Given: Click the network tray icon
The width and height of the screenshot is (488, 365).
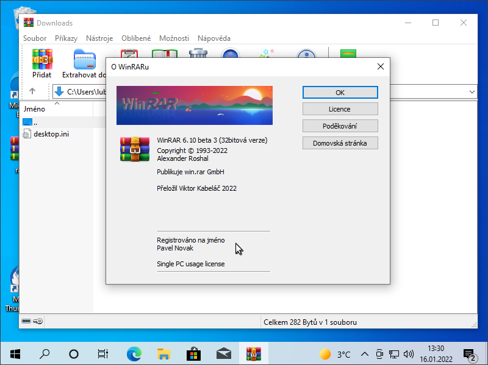Looking at the screenshot, I should (x=393, y=354).
